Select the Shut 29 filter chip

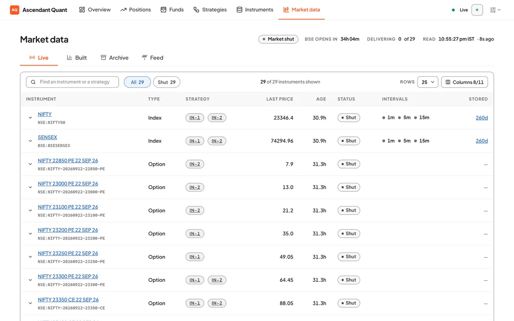click(x=166, y=82)
